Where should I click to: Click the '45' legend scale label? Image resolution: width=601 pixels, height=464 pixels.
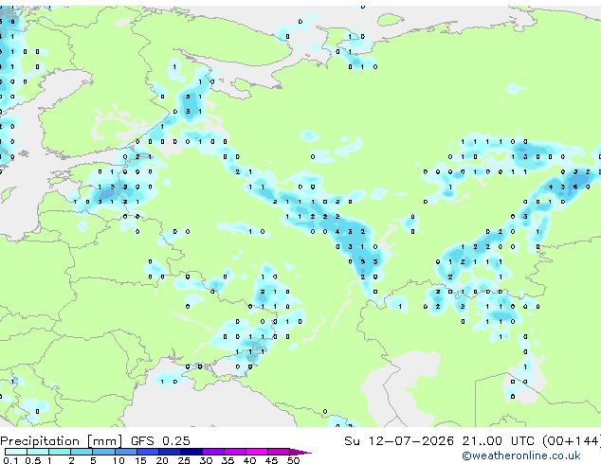tap(271, 460)
